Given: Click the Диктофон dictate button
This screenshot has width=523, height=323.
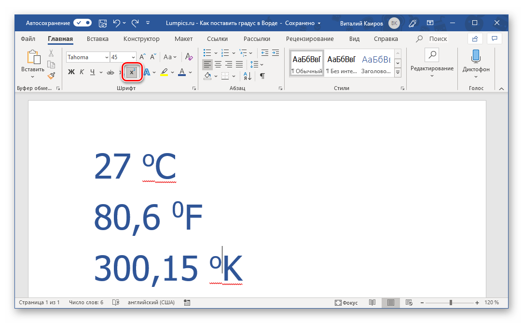Looking at the screenshot, I should 476,64.
